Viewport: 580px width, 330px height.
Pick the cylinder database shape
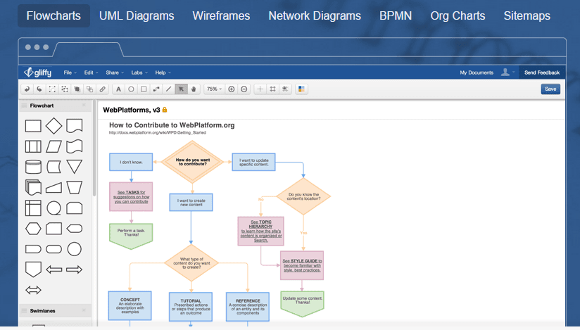click(x=33, y=167)
